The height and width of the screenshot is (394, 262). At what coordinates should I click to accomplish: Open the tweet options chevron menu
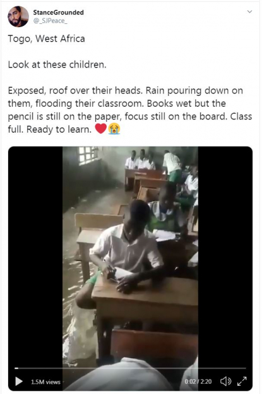[249, 11]
